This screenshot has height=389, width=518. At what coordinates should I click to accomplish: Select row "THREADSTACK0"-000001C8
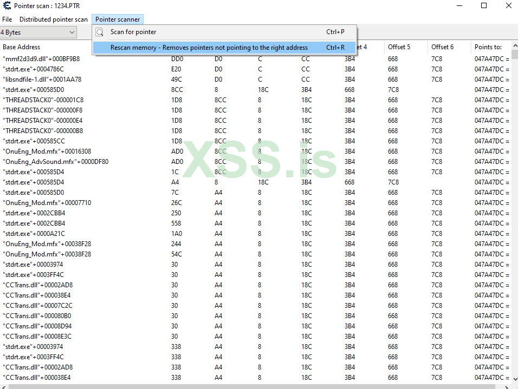point(256,100)
